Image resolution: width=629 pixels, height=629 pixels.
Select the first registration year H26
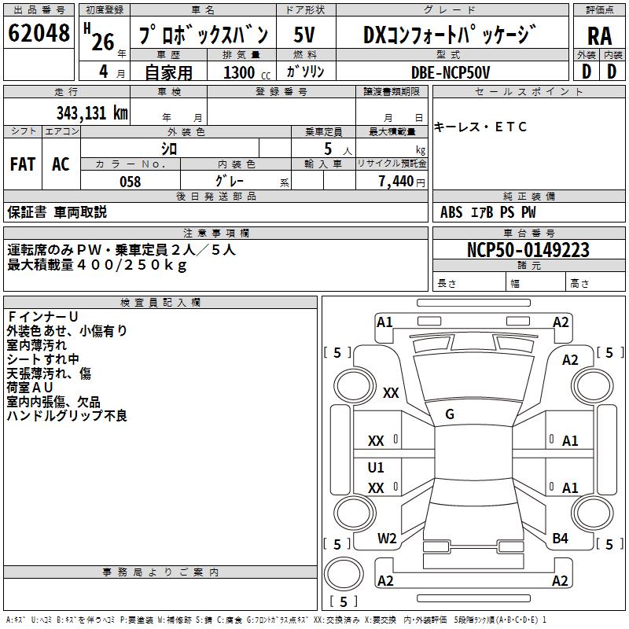tap(100, 37)
